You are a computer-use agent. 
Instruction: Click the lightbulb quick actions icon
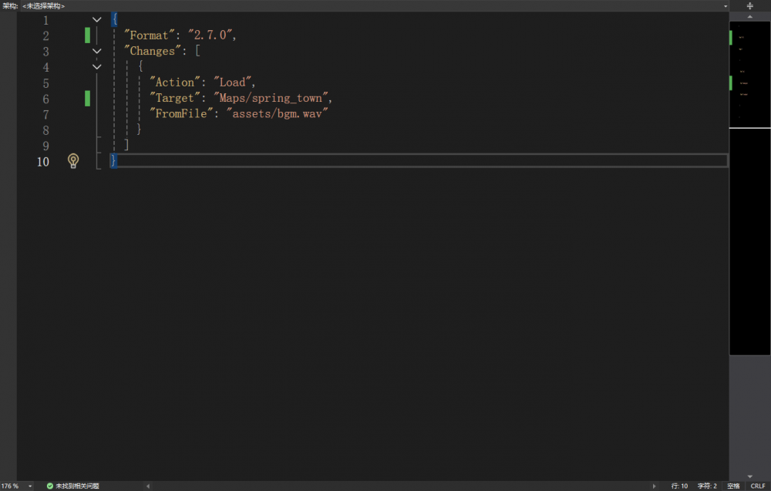click(x=73, y=160)
